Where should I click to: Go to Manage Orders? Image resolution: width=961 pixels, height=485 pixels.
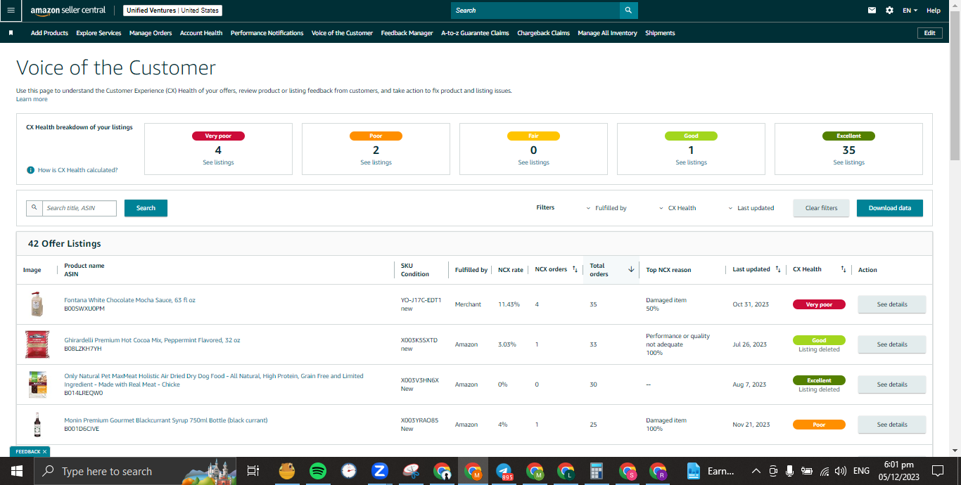pos(151,33)
